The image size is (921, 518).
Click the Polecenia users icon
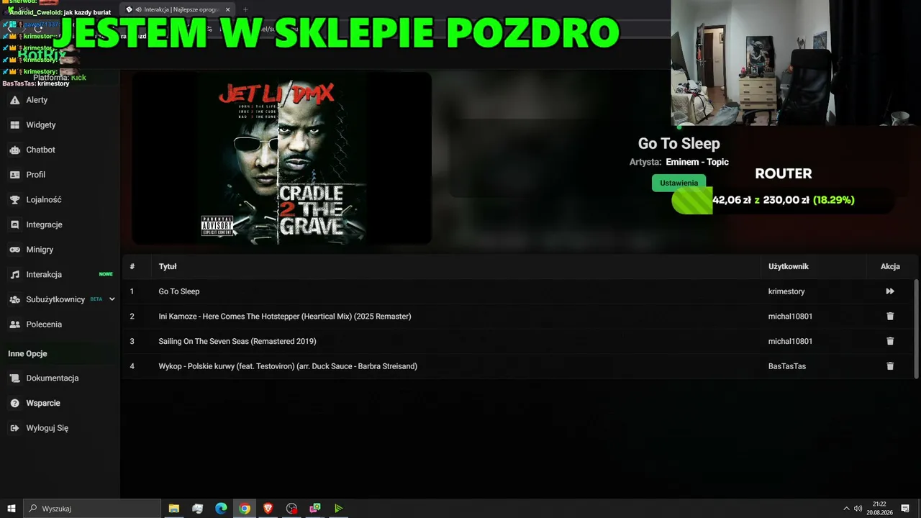click(14, 324)
